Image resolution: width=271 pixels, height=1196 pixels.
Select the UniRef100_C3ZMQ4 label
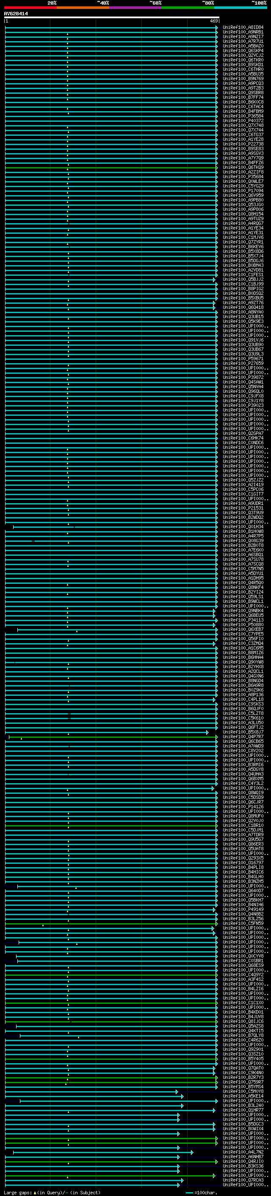click(x=243, y=644)
